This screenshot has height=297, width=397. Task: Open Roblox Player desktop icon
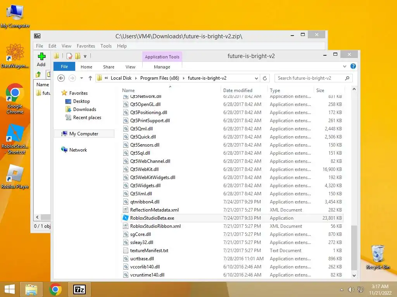pos(15,177)
